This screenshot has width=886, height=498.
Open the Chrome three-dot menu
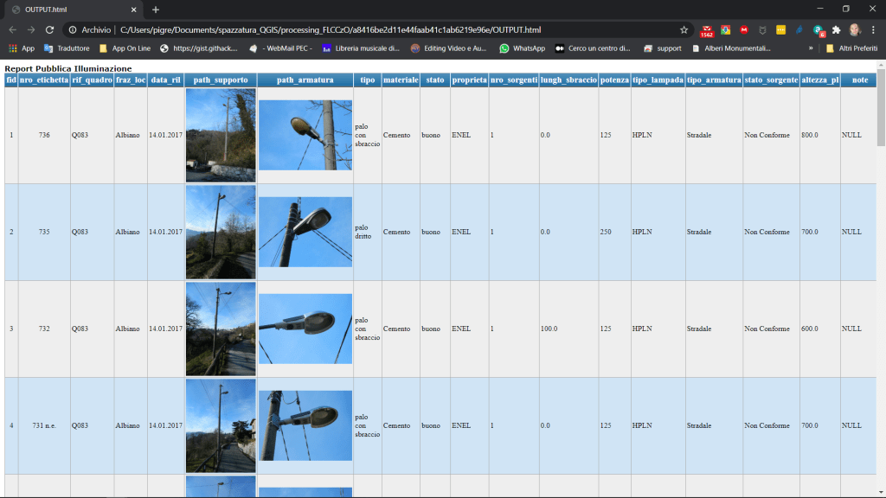[874, 29]
